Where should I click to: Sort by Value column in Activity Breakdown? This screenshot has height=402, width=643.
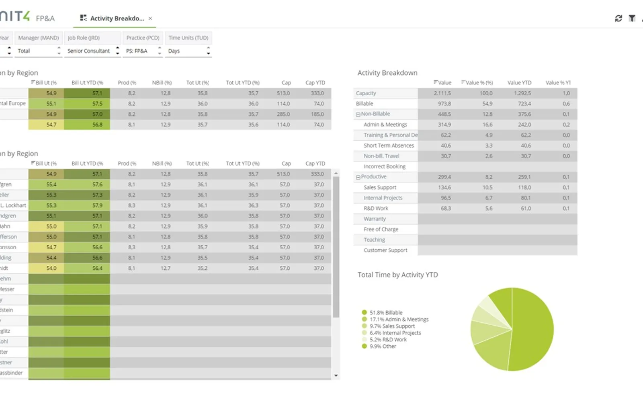tap(442, 82)
